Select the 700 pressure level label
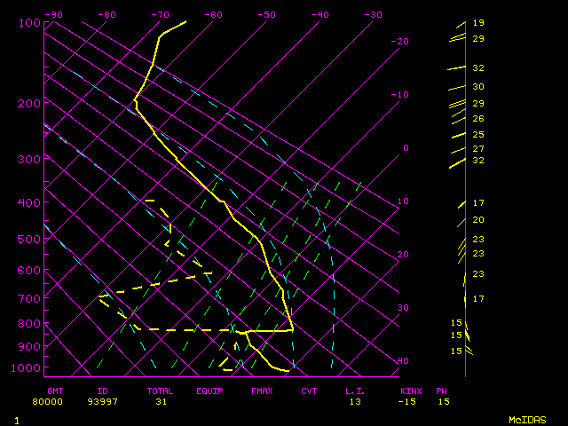The width and height of the screenshot is (568, 426). [x=29, y=298]
